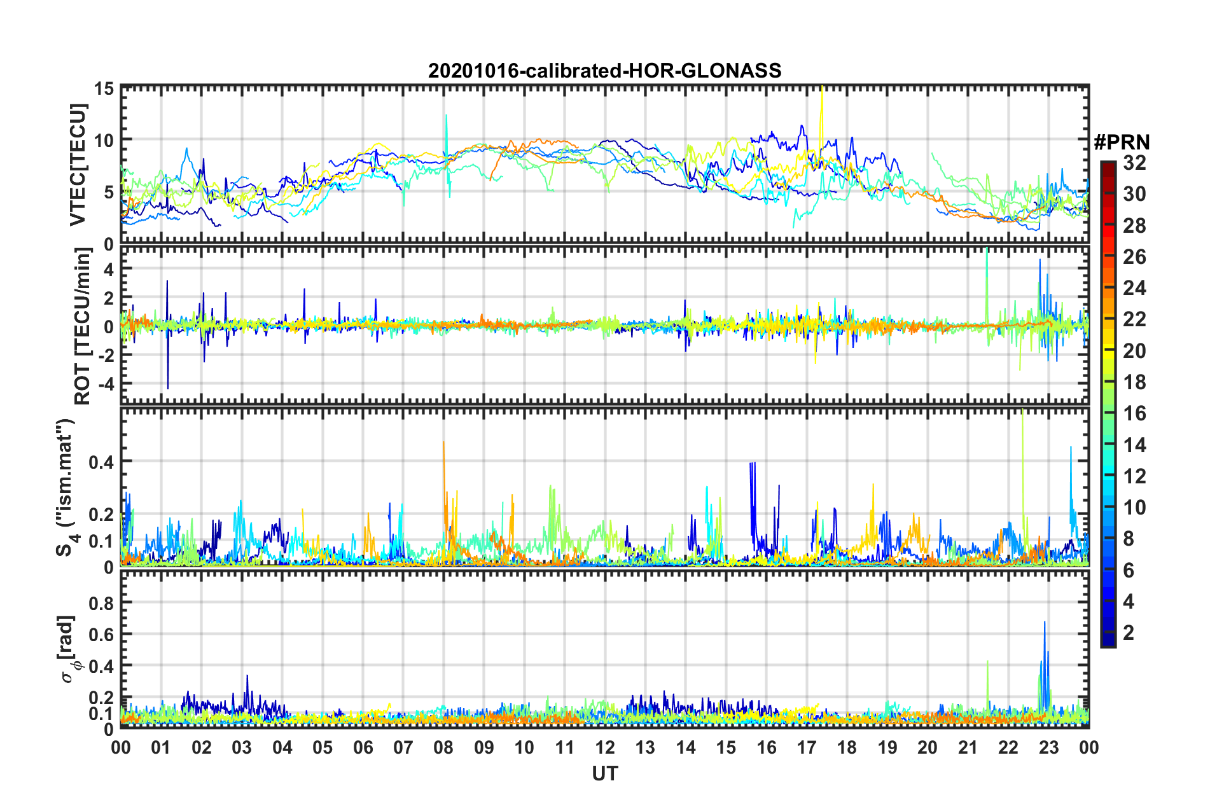The width and height of the screenshot is (1210, 809).
Task: Click UT axis hour label 19
Action: 887,747
